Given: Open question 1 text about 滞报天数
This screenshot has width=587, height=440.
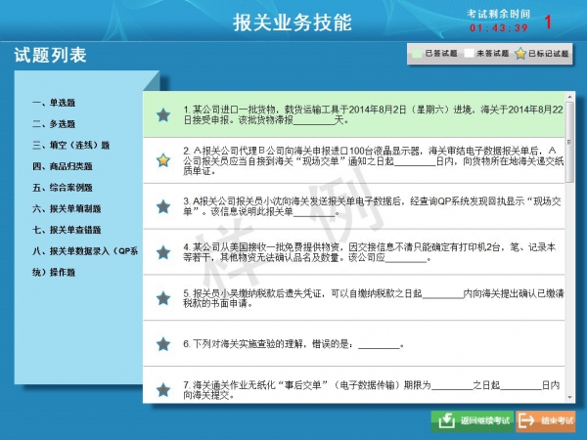Looking at the screenshot, I should click(362, 114).
